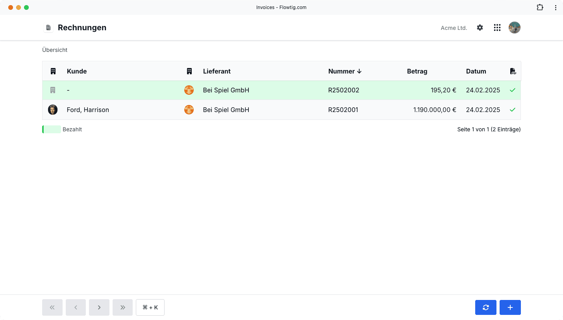Click the Kunde column building icon
The width and height of the screenshot is (563, 320).
[x=53, y=71]
